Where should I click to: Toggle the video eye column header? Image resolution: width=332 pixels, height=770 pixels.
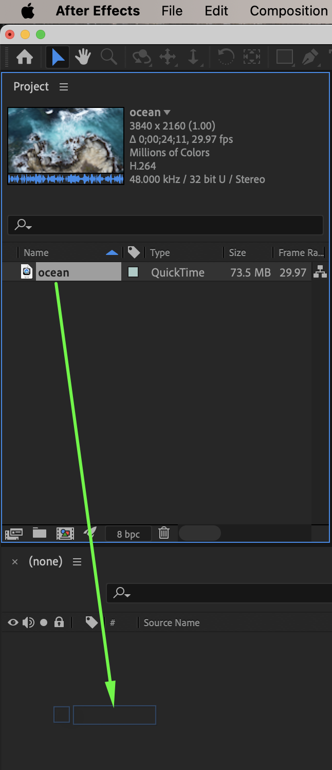click(13, 622)
